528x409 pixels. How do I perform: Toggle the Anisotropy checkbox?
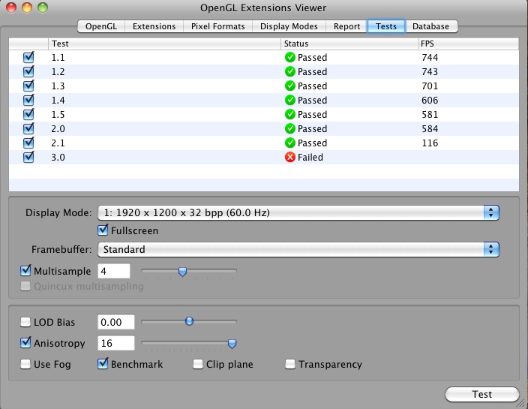[x=25, y=343]
